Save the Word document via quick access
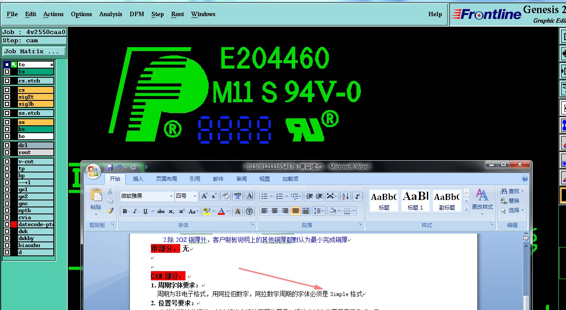This screenshot has width=566, height=310. tap(110, 167)
